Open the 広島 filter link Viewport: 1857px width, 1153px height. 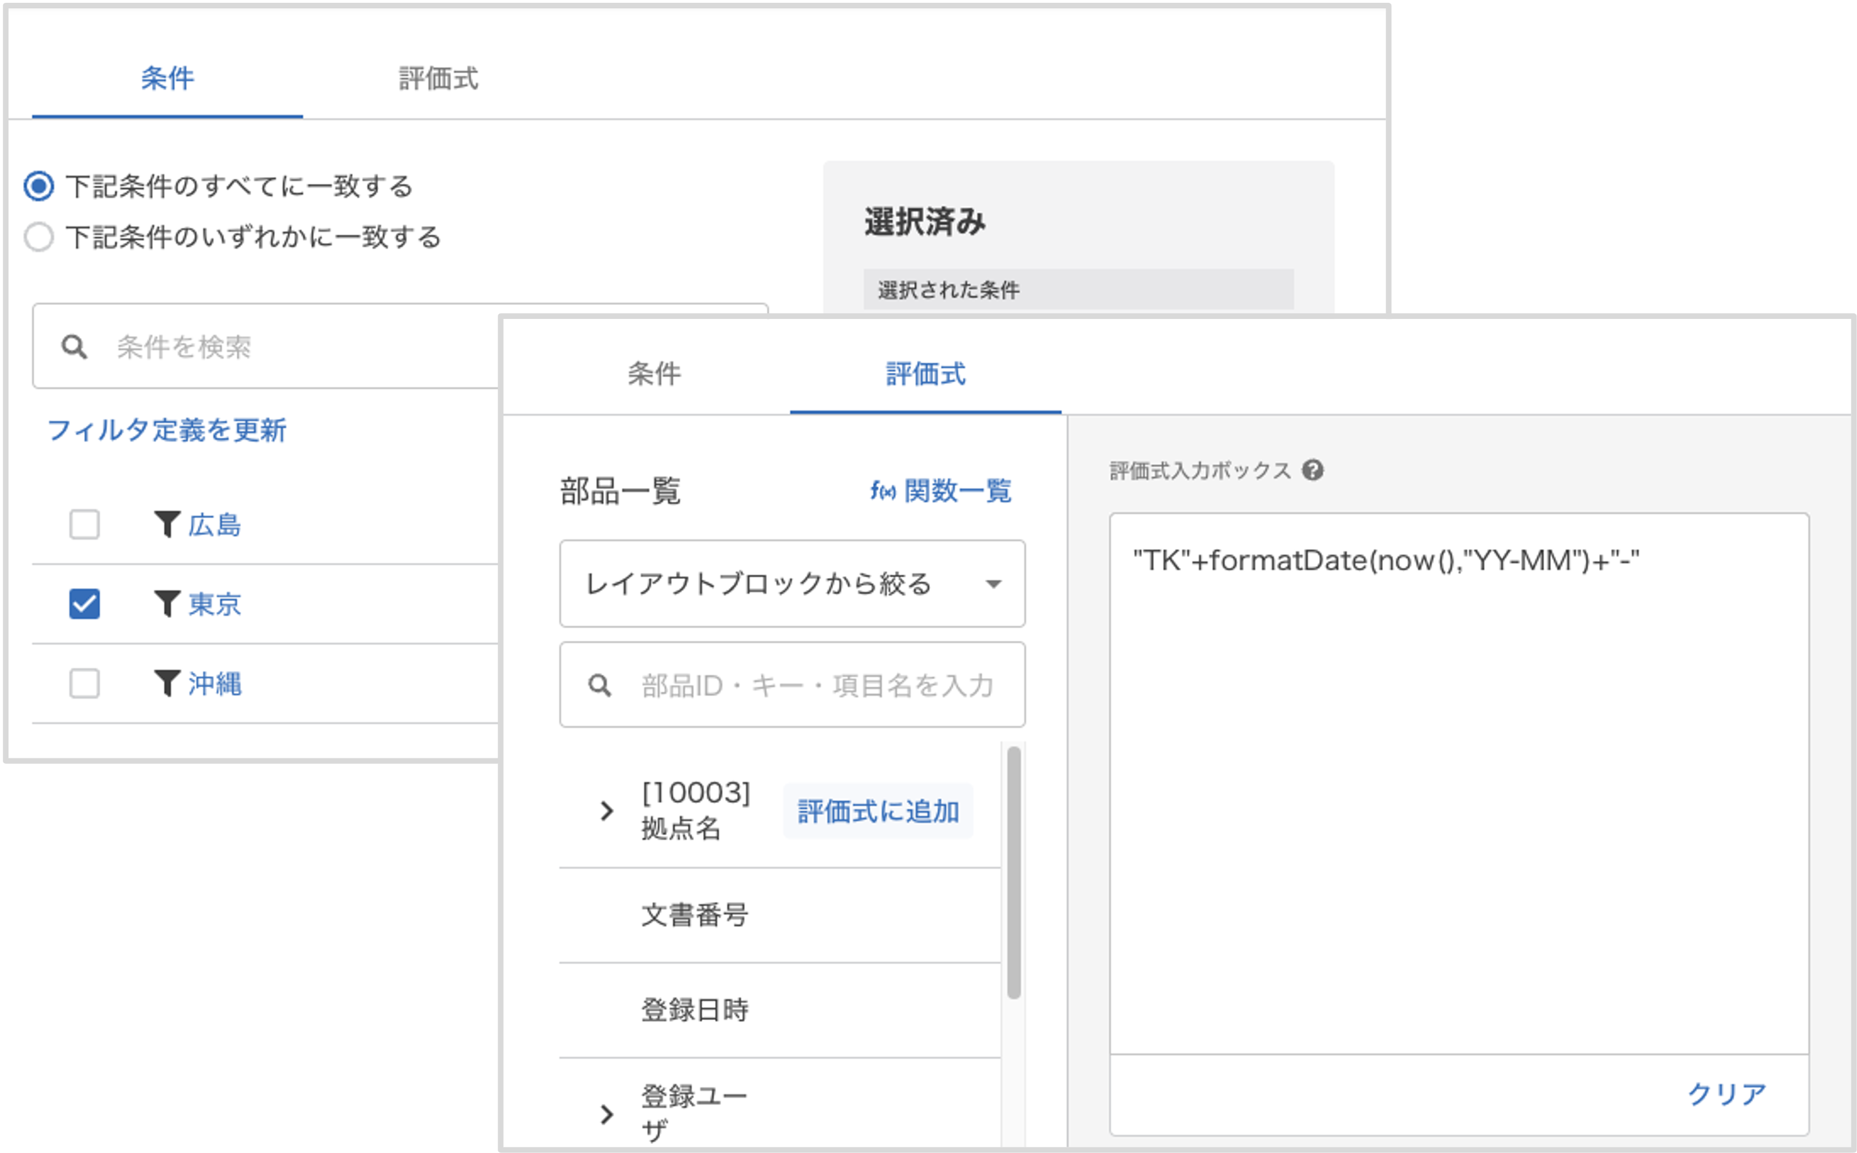[x=215, y=525]
